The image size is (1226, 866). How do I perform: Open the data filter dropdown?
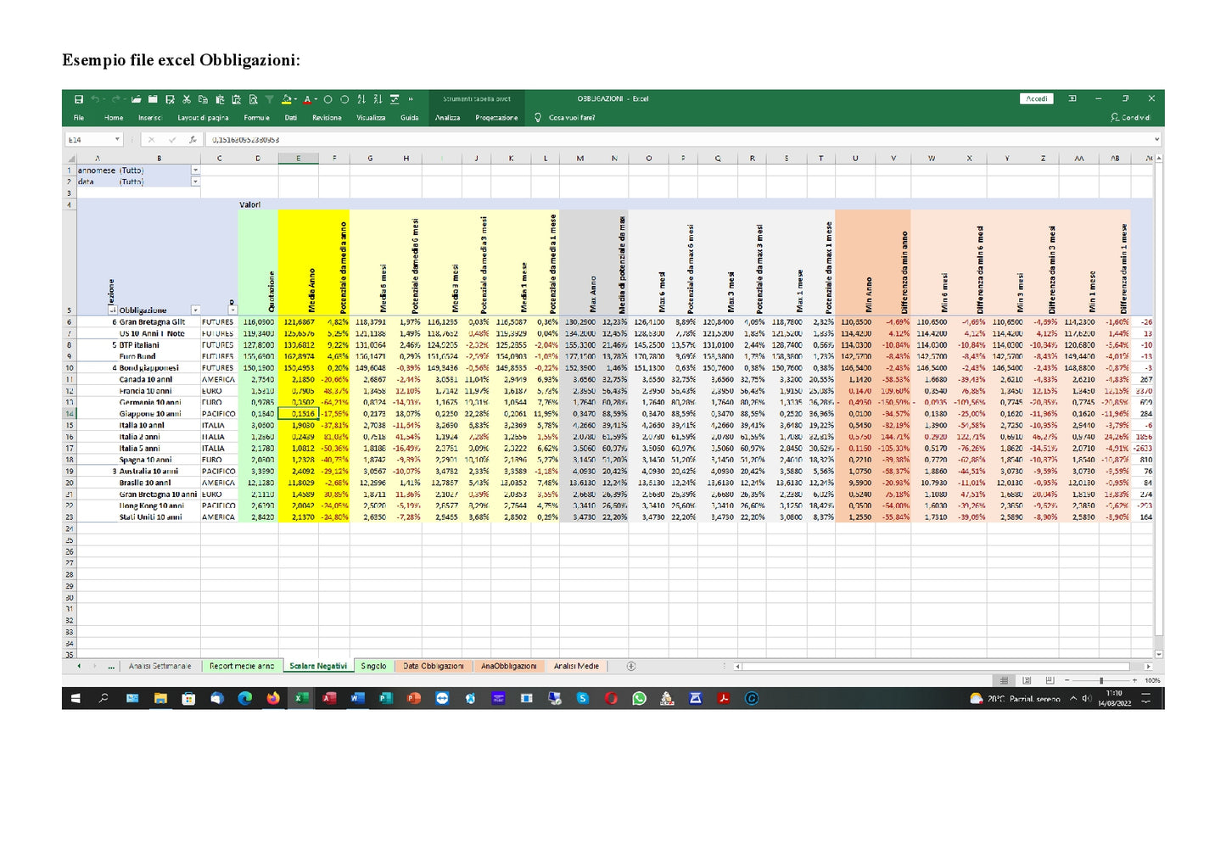click(x=195, y=182)
